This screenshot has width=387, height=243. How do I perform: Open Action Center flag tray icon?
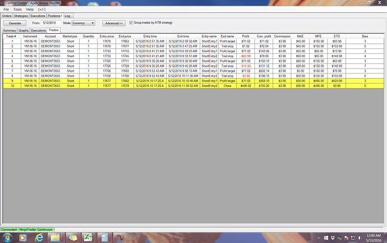346,238
